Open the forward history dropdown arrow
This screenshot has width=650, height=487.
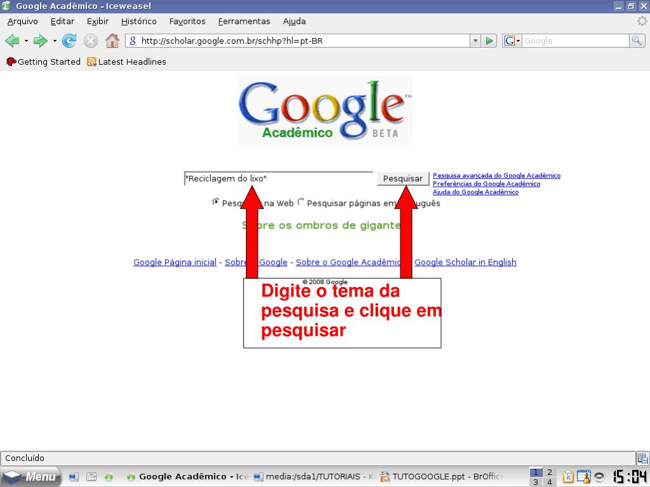click(54, 41)
